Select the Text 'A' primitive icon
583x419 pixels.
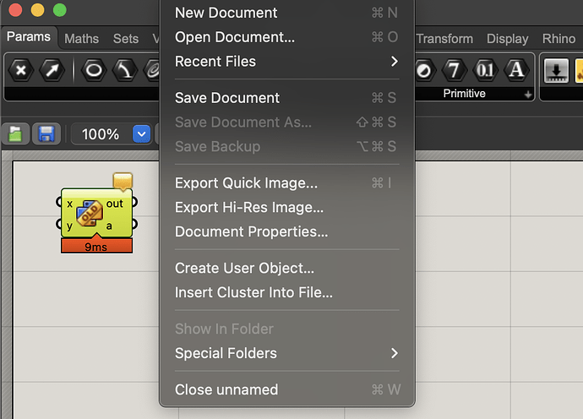tap(516, 70)
